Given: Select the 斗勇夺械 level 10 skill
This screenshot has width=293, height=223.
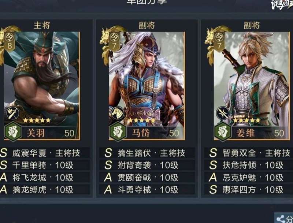Looking at the screenshot, I should point(147,190).
